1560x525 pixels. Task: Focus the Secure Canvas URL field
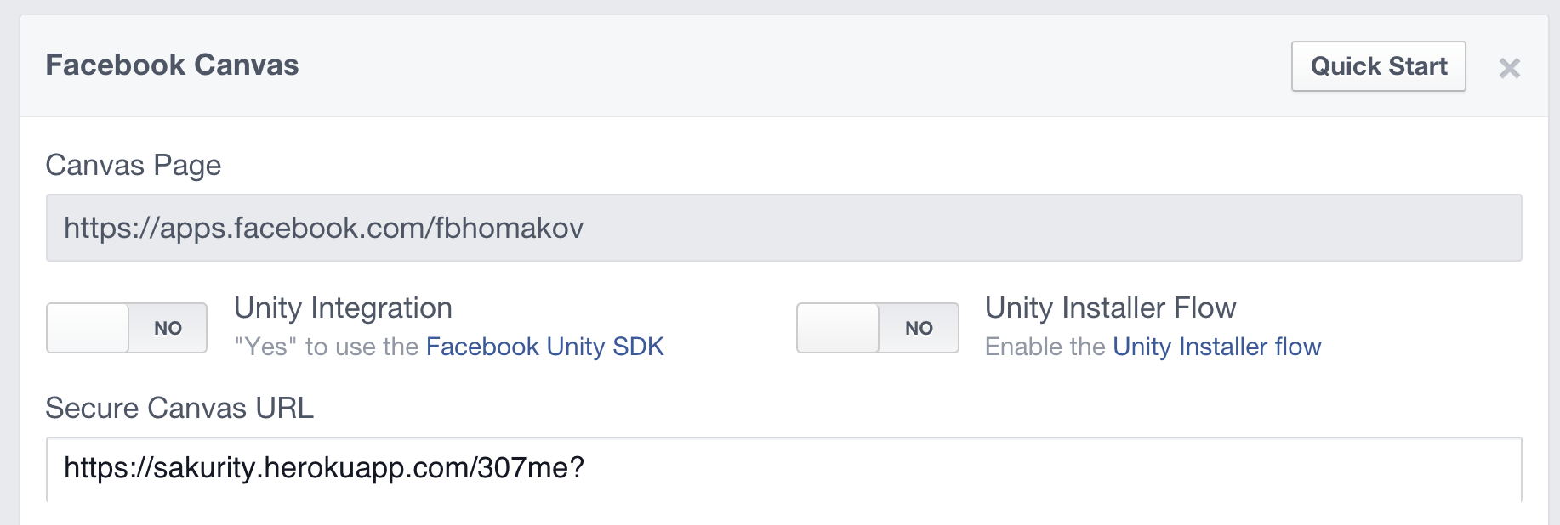click(783, 468)
